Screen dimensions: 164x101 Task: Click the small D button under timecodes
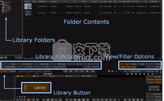[x=51, y=74]
